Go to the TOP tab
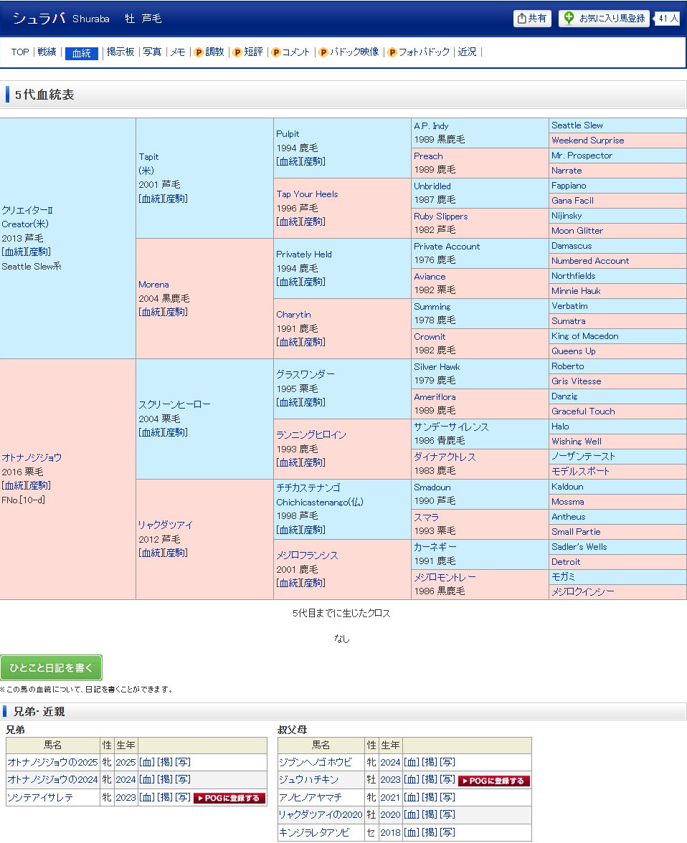The width and height of the screenshot is (687, 843). click(20, 52)
